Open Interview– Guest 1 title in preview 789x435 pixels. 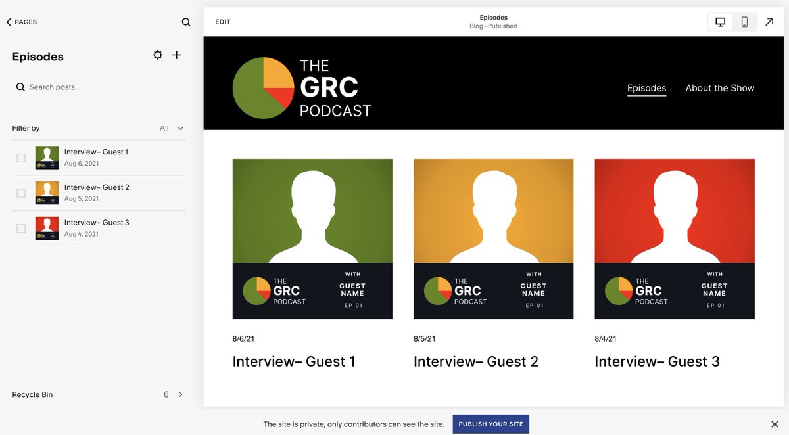coord(294,361)
